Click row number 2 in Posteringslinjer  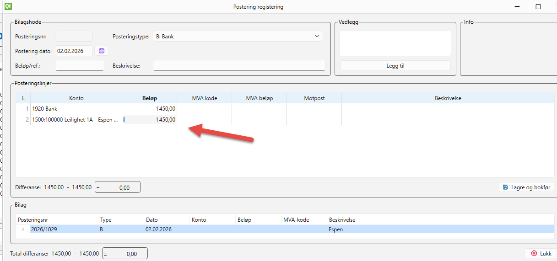[x=23, y=120]
